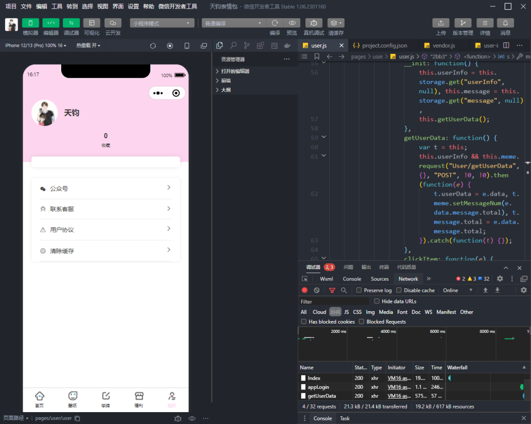Expand the 打开的编辑器 section

pyautogui.click(x=256, y=71)
